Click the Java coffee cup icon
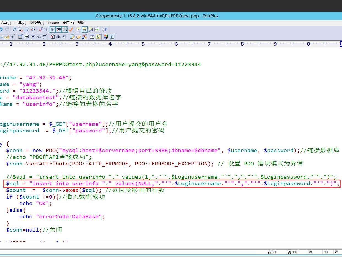Viewport: 342px width, 257px height. pyautogui.click(x=78, y=37)
